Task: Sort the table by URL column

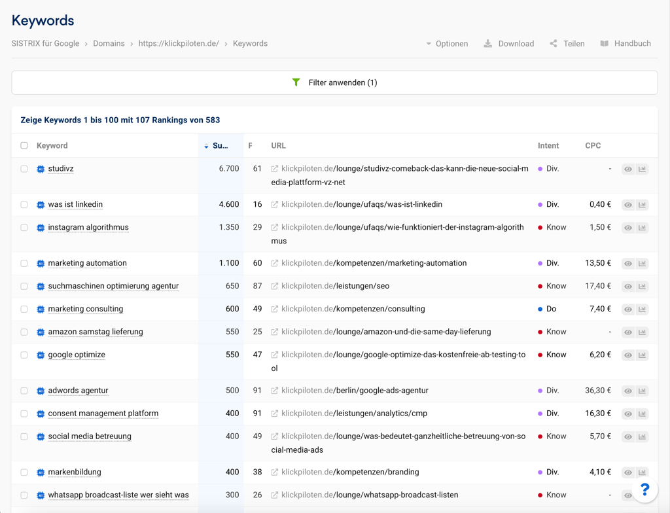Action: point(279,146)
